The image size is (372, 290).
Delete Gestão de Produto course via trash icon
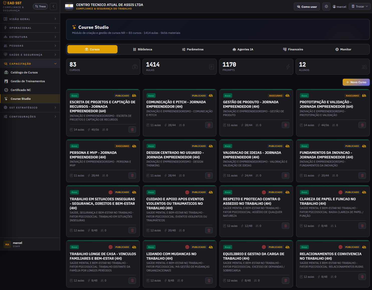pyautogui.click(x=286, y=125)
